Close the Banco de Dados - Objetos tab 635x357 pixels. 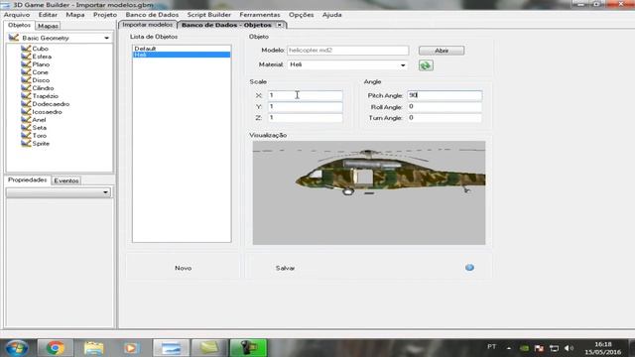click(x=279, y=25)
